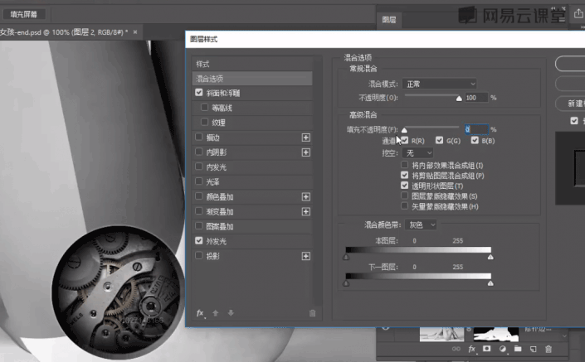Click the link layers icon in Layers panel
Viewport: 585px width, 362px height.
coord(456,349)
